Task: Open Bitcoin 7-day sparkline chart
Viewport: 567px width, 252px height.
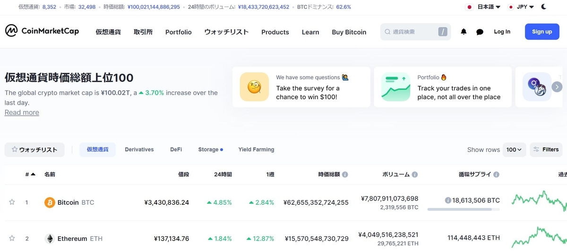Action: pyautogui.click(x=539, y=202)
